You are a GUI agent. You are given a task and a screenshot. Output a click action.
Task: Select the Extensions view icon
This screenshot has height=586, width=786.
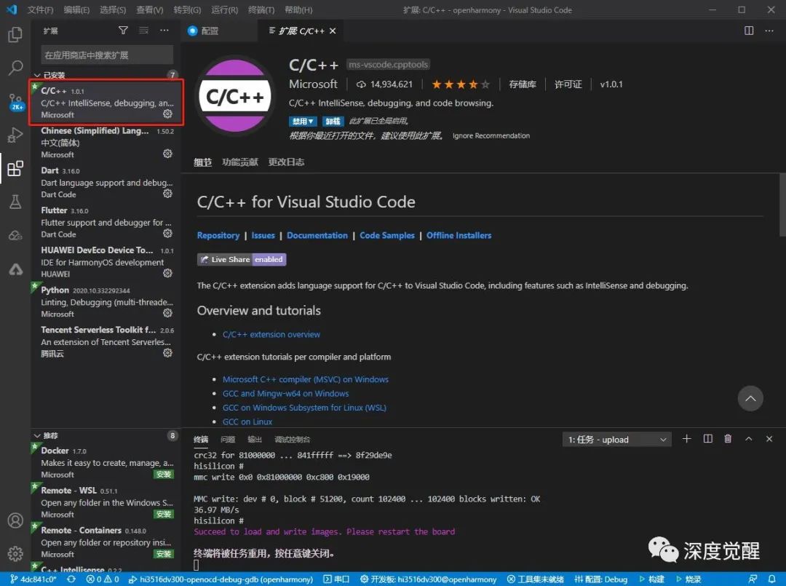pos(15,168)
